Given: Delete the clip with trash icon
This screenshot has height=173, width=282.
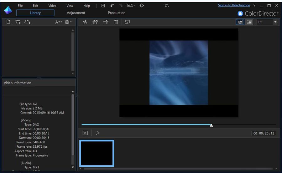Looking at the screenshot, I should [116, 22].
